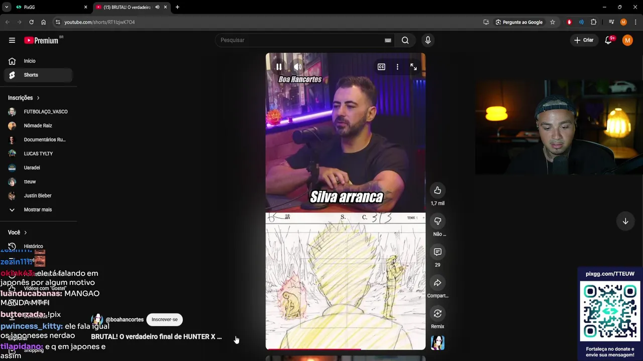Open the on-screen keyboard icon in search box
The height and width of the screenshot is (361, 643).
point(388,40)
